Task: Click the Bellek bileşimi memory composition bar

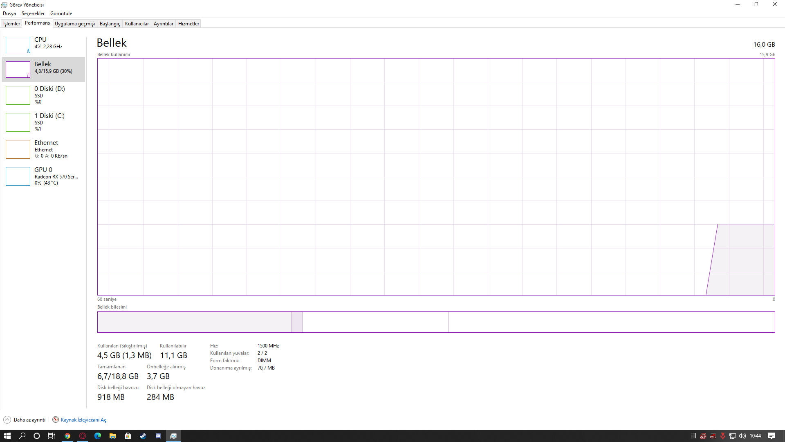Action: click(x=436, y=322)
